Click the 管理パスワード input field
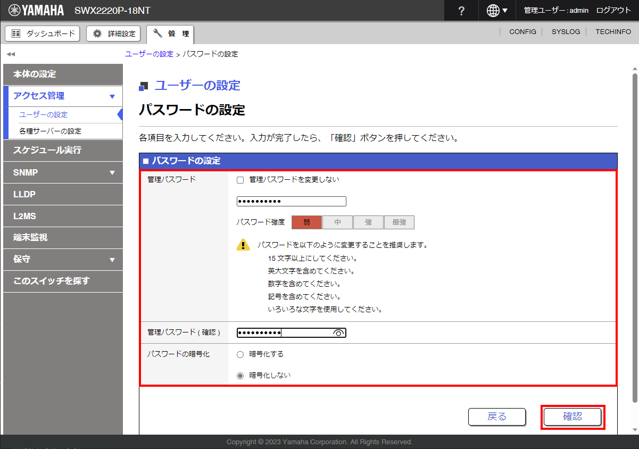This screenshot has width=639, height=449. pos(291,201)
